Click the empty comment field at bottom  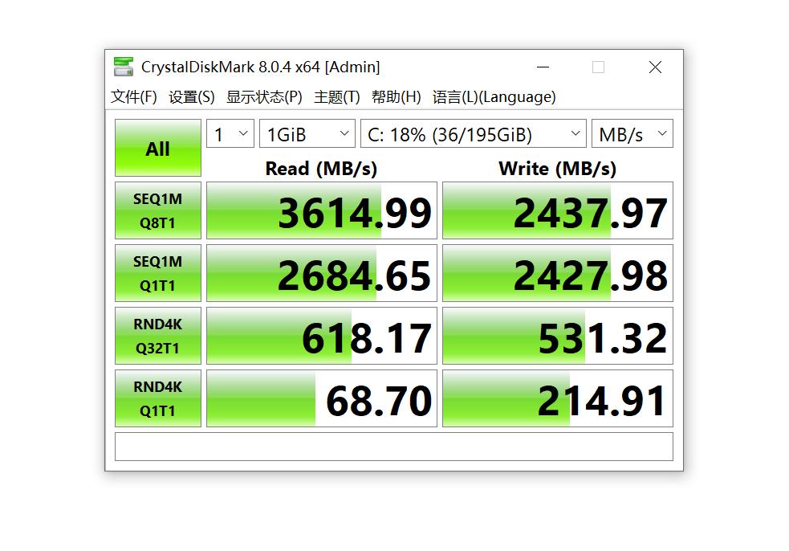393,447
